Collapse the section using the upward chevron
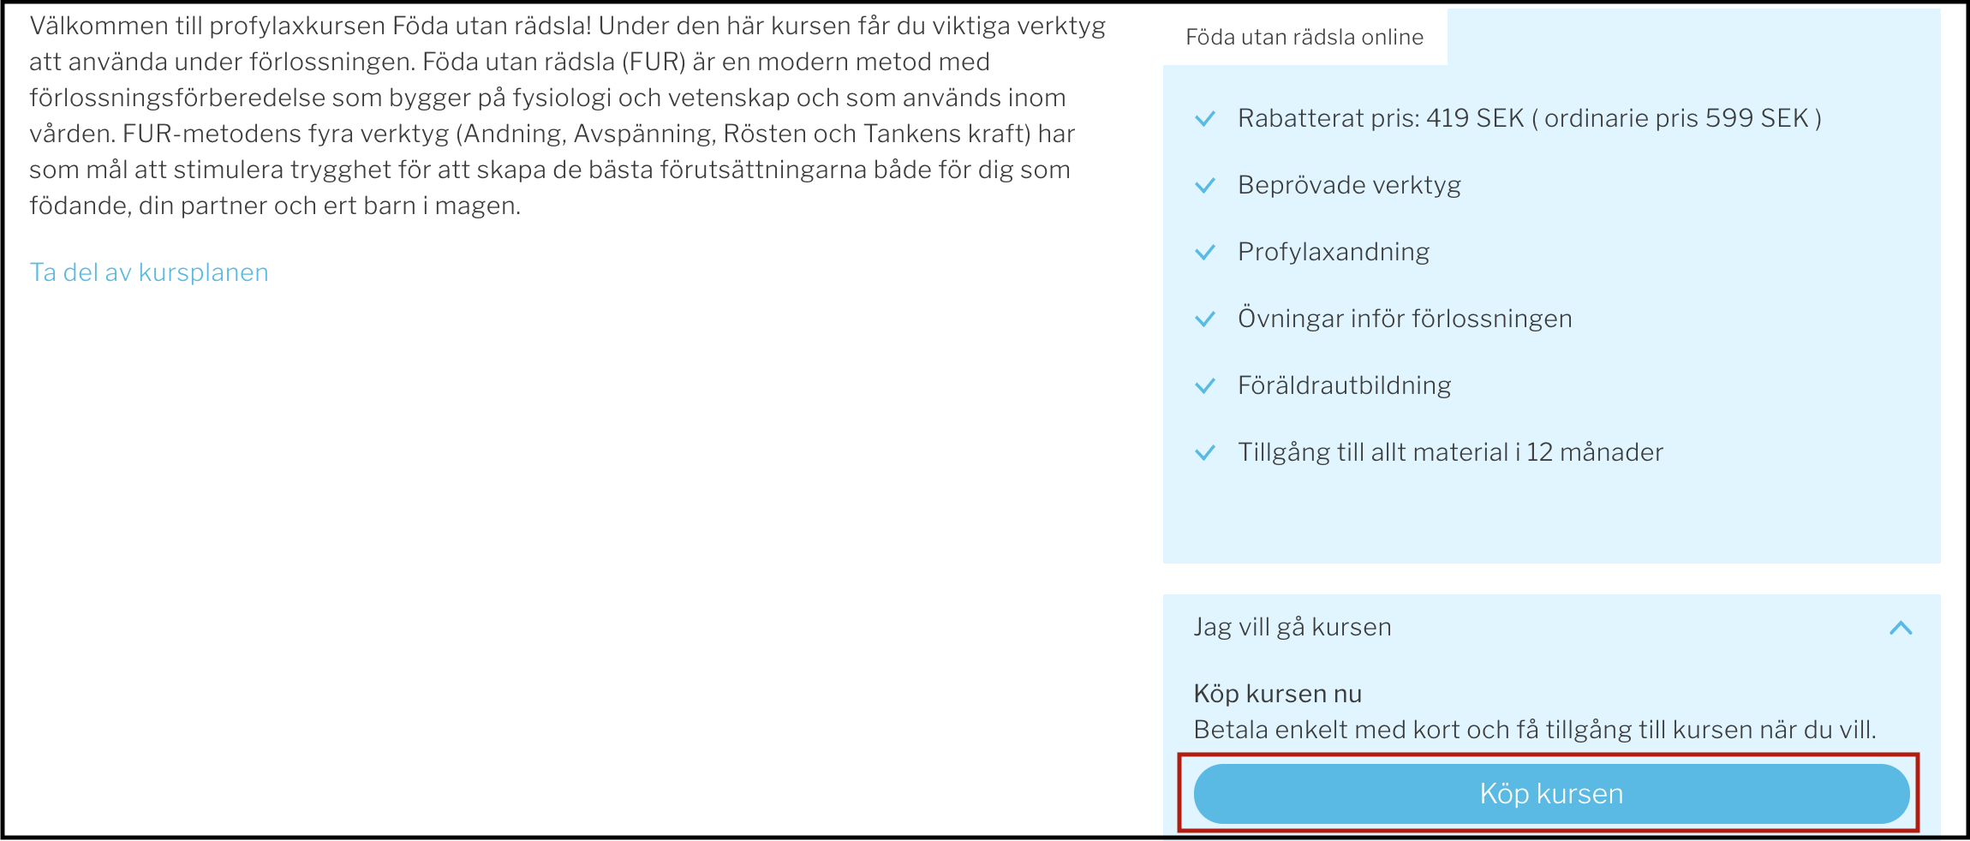 tap(1901, 628)
